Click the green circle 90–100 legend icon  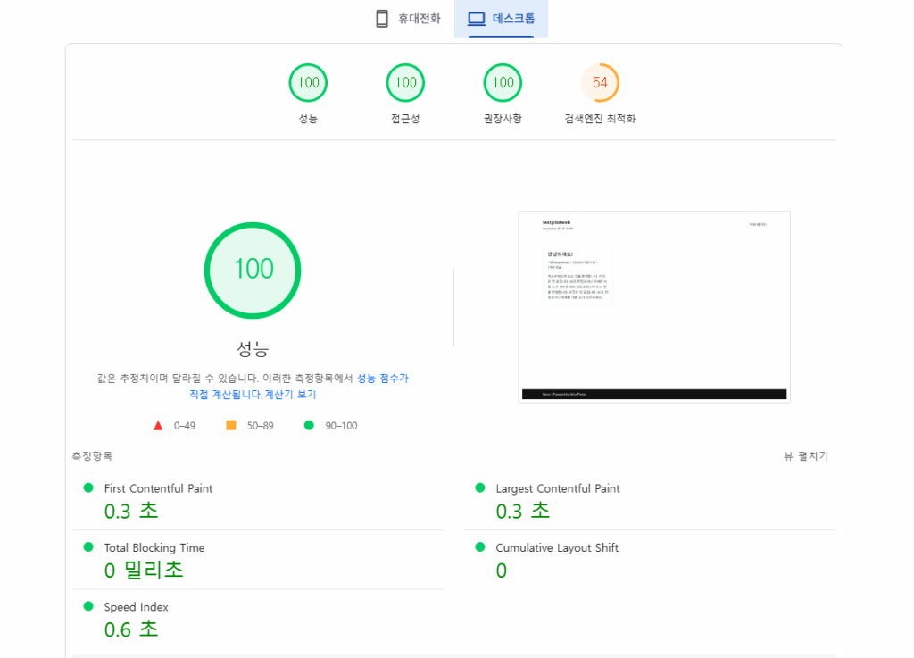309,426
